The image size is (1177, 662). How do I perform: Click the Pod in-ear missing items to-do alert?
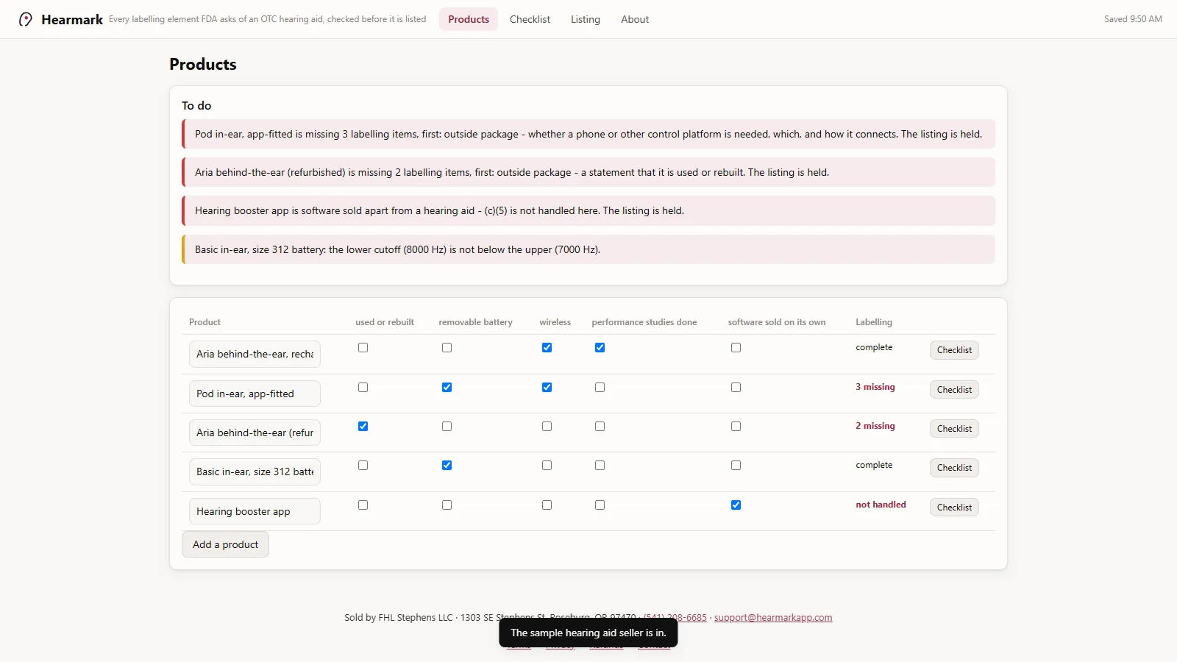(588, 134)
